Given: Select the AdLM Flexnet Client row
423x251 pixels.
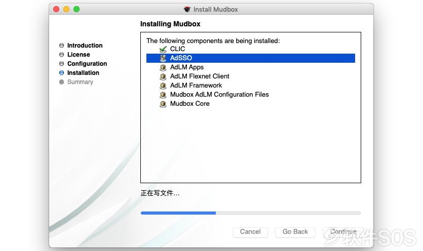Looking at the screenshot, I should [251, 76].
